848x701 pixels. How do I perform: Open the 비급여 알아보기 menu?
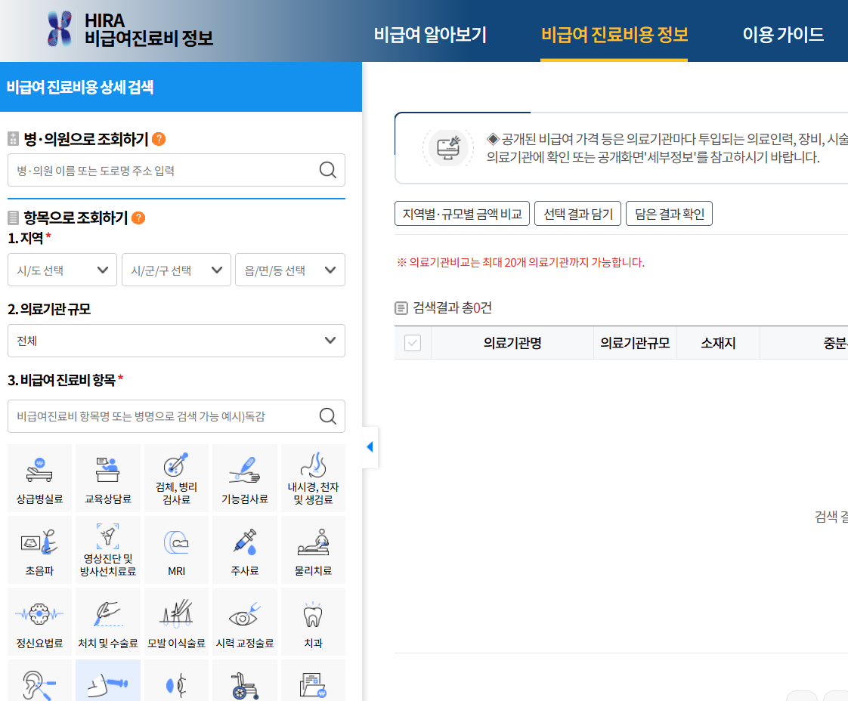pyautogui.click(x=430, y=35)
